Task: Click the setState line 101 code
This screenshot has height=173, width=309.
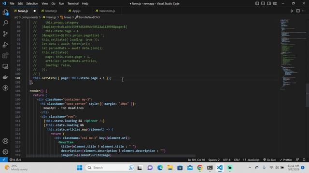Action: (72, 78)
